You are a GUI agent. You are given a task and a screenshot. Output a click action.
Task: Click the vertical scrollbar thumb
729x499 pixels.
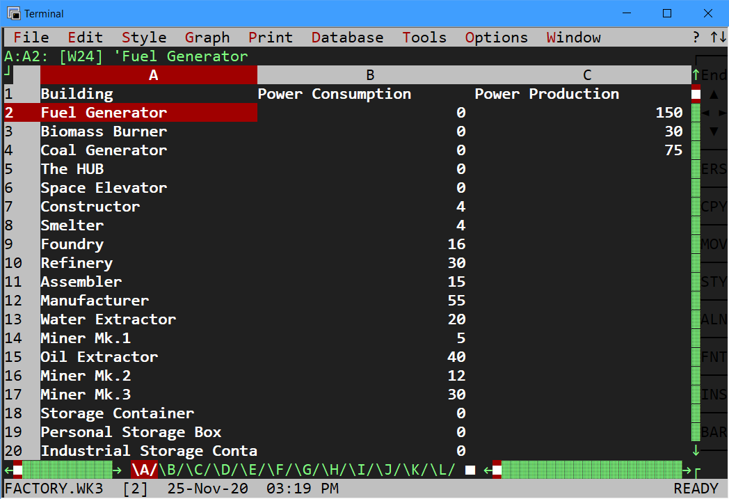(696, 94)
